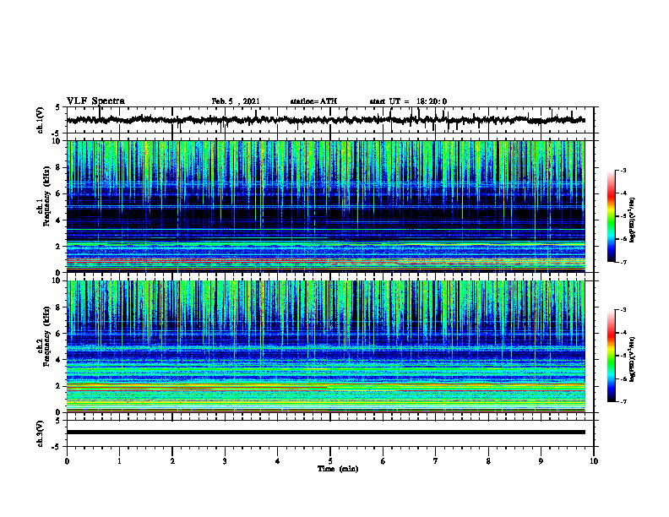Screen dimensions: 669x517
Task: Click the ch.2 spectrogram panel
Action: (325, 346)
